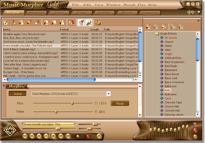Click the rewind button
The height and width of the screenshot is (143, 205).
32,136
